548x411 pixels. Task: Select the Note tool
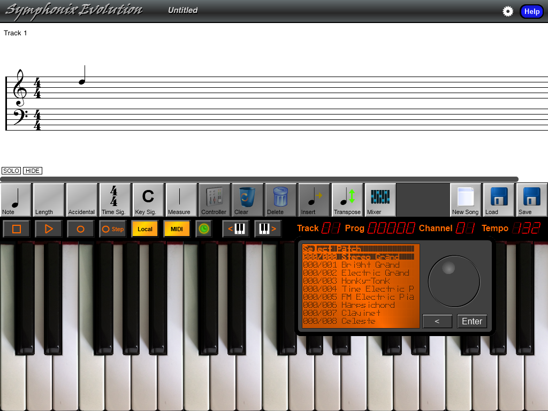coord(16,200)
